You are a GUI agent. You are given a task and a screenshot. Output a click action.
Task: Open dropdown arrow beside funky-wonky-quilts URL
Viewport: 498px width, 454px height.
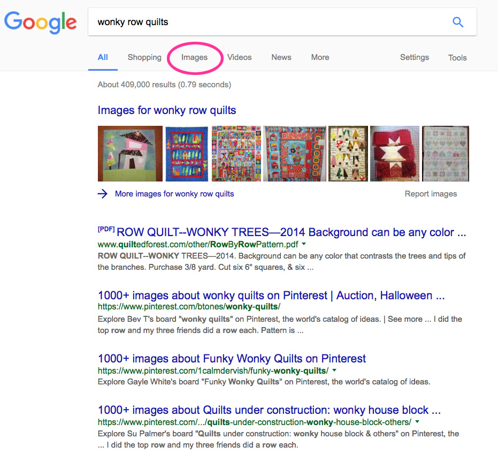pyautogui.click(x=334, y=370)
